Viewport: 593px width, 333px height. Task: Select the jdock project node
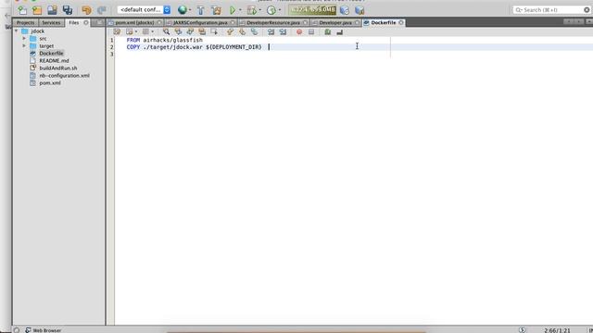(37, 31)
